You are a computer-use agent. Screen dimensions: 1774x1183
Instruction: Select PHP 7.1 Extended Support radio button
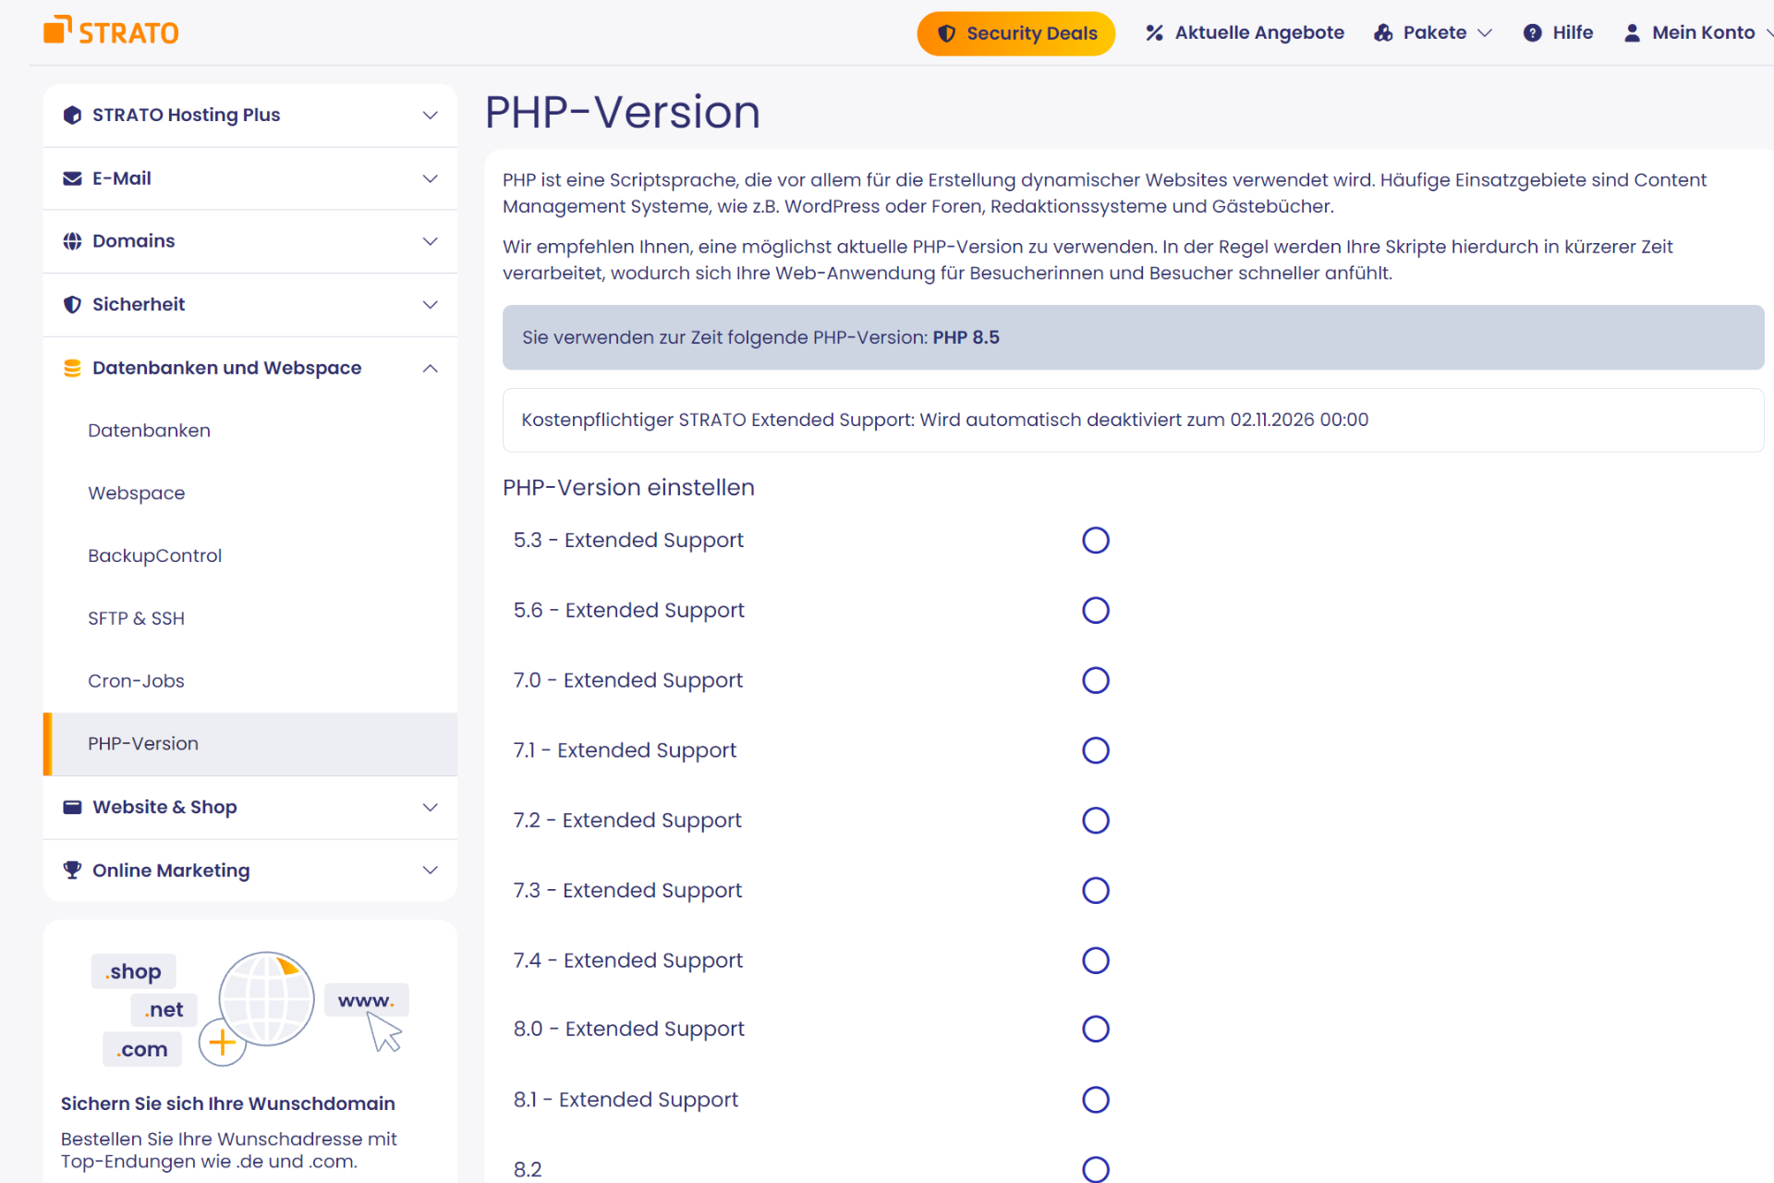[1096, 750]
